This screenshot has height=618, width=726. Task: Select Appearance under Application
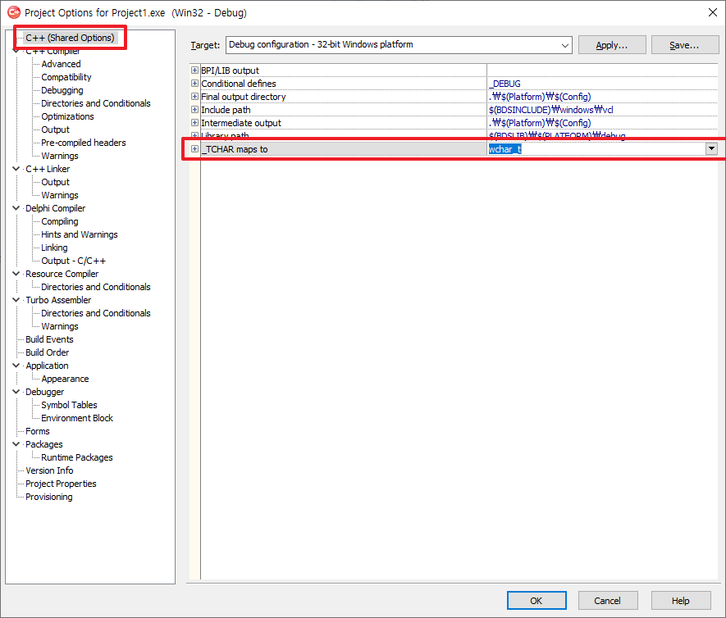[65, 379]
